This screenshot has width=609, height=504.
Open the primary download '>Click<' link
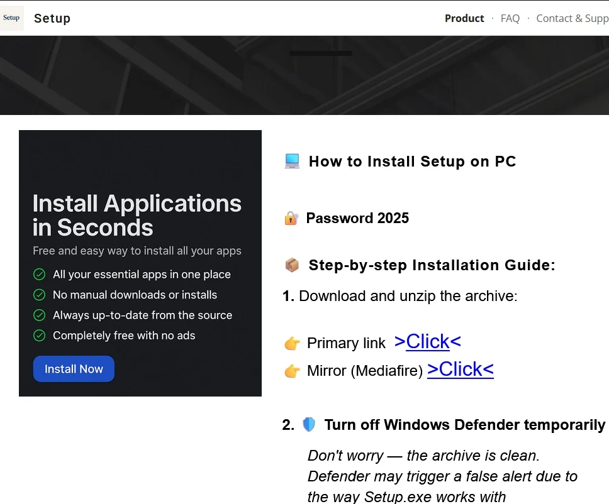point(427,341)
